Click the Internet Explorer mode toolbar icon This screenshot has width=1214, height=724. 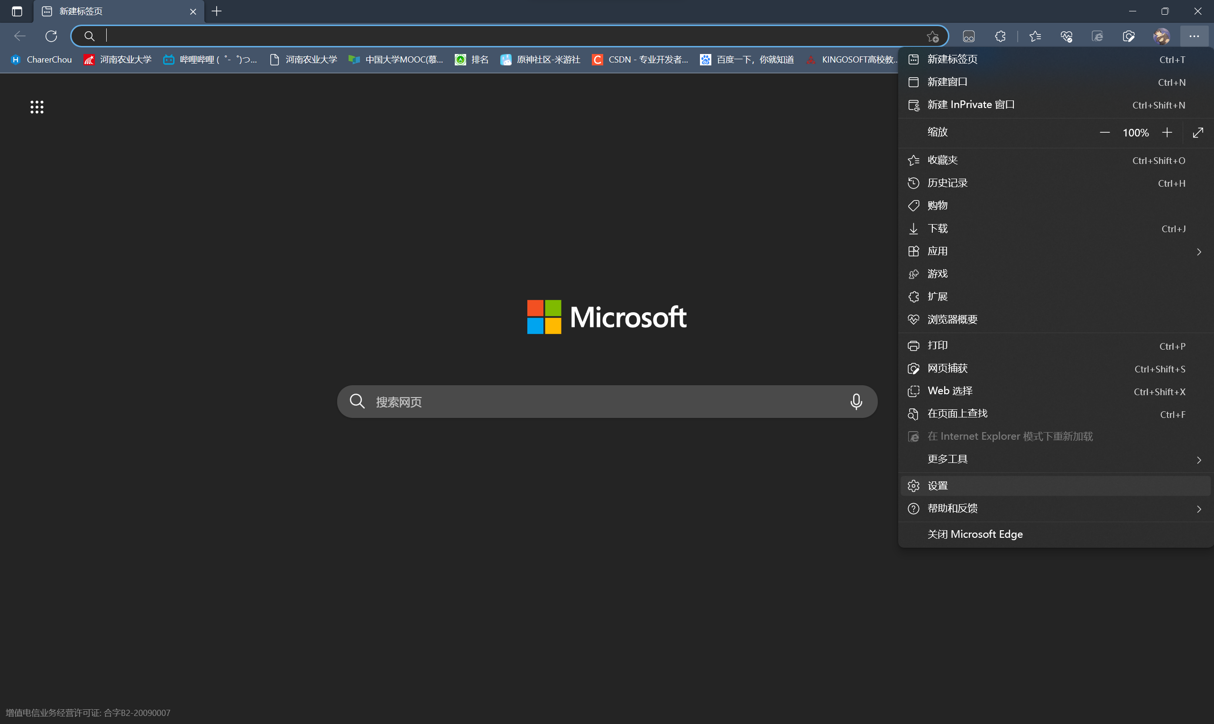(x=1097, y=36)
